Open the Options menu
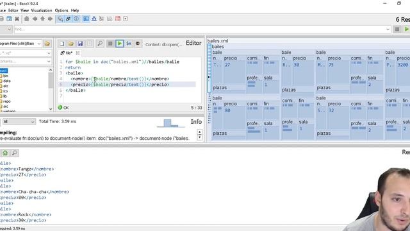Screen dimensions: 410x231 [61, 10]
